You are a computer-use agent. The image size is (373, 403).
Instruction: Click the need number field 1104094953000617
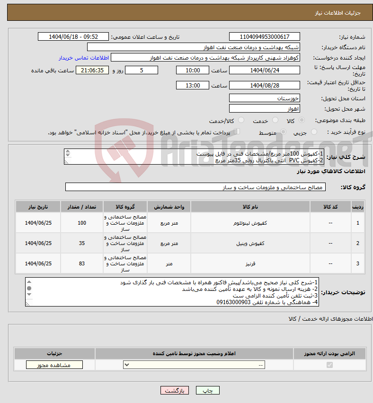click(265, 37)
